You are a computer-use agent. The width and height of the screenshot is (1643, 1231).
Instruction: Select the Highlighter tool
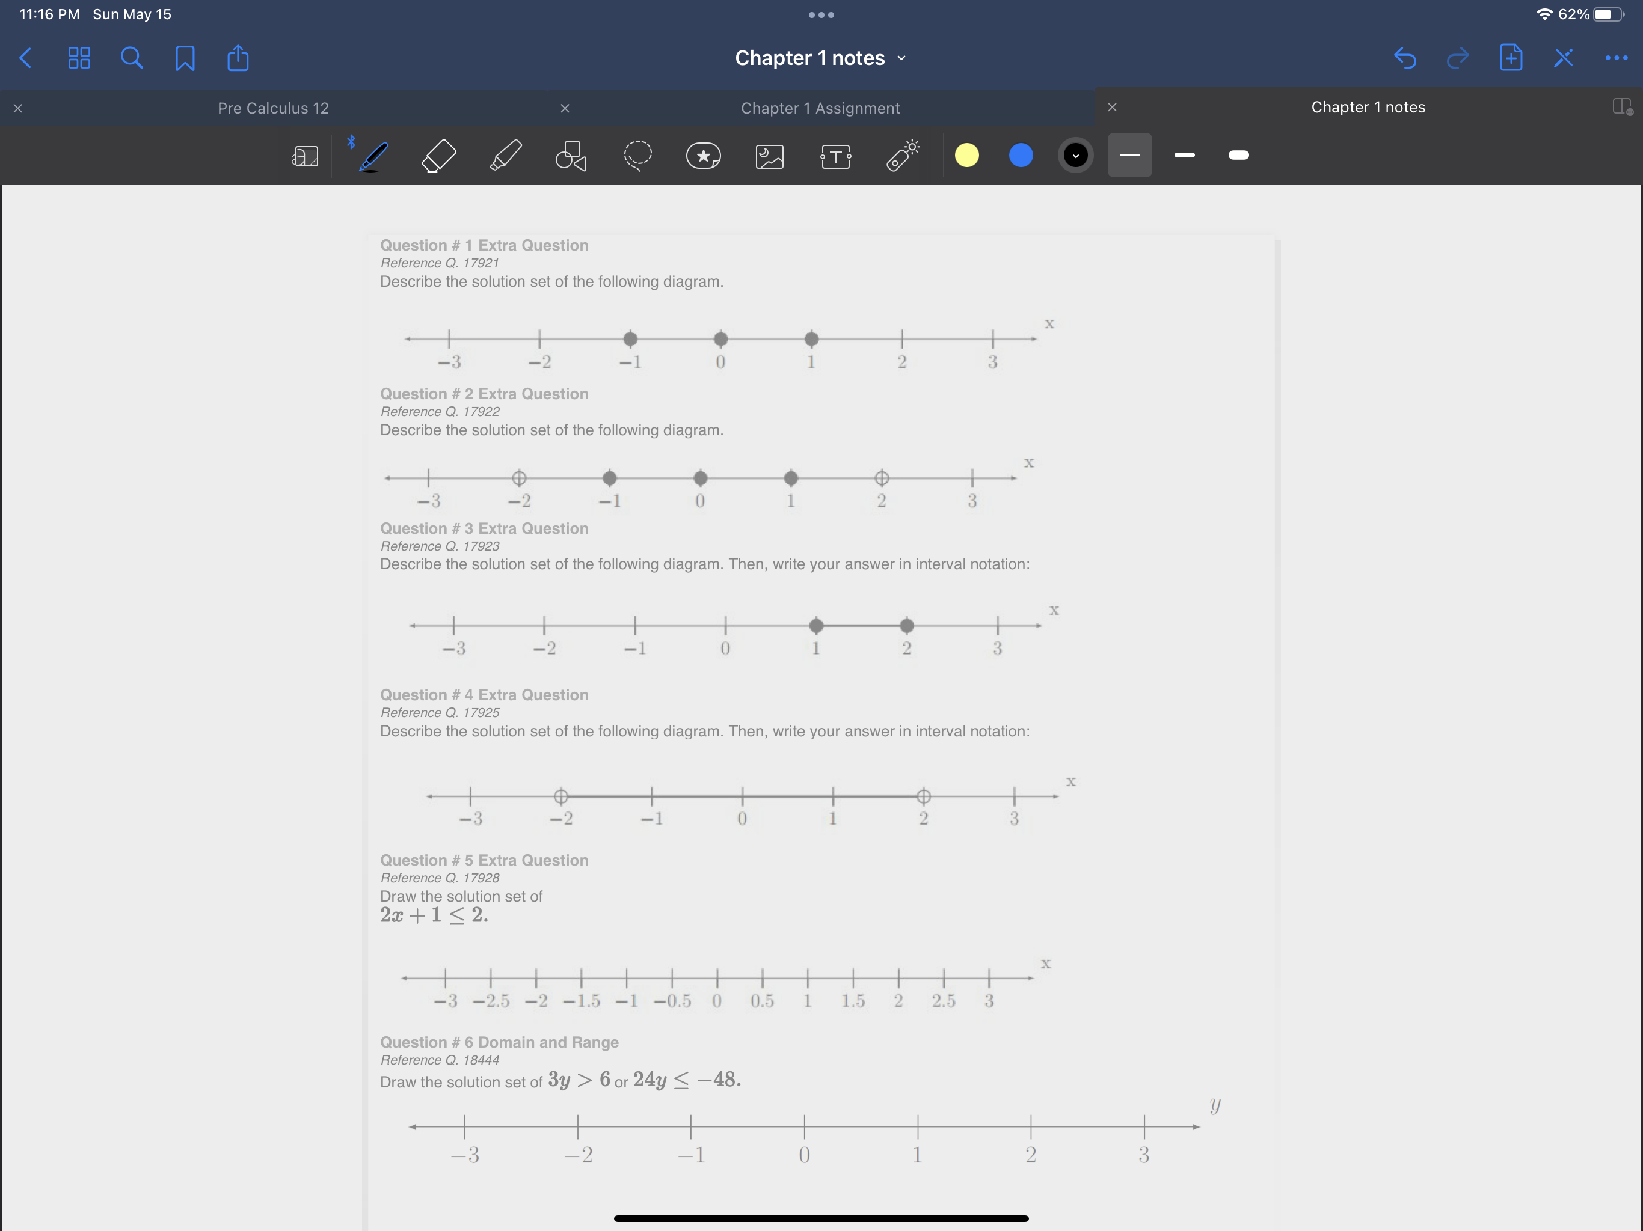[x=506, y=156]
